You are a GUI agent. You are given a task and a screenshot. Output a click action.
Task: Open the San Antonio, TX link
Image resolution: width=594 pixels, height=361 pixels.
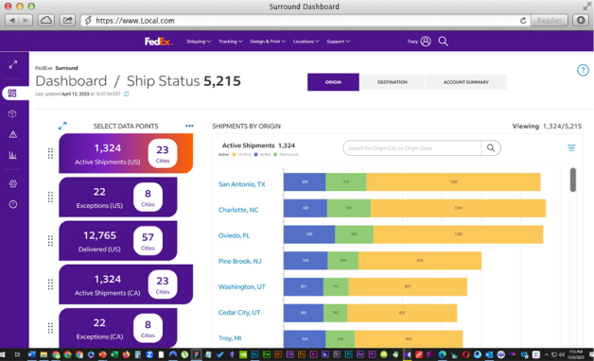click(x=242, y=184)
